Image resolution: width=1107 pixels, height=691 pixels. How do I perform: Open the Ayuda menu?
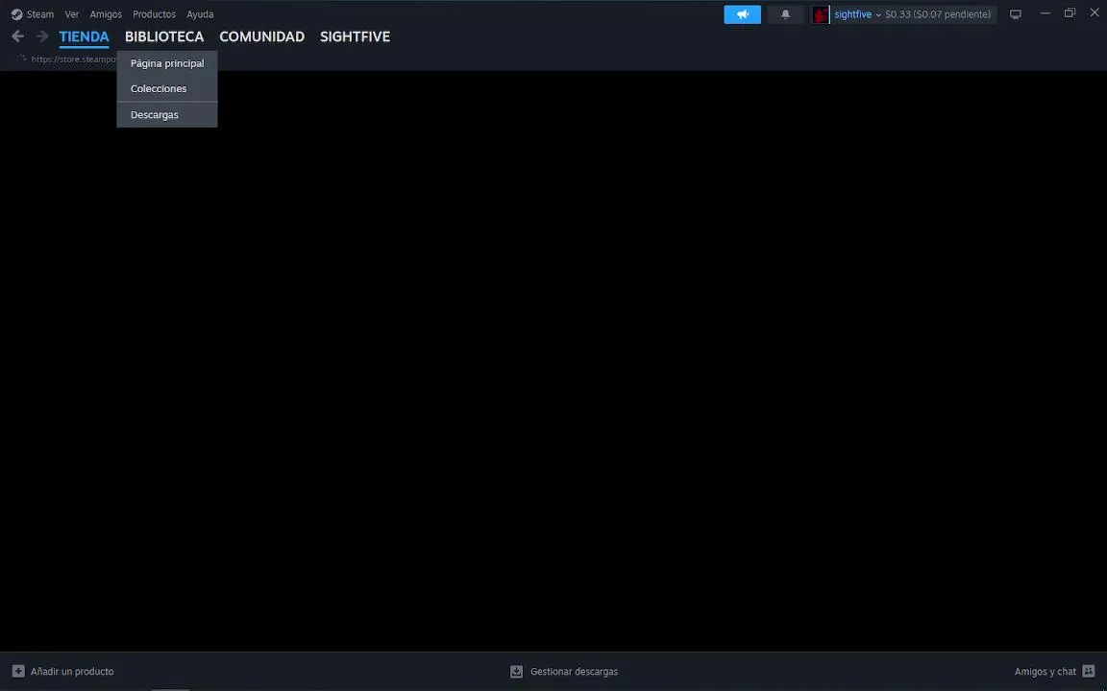200,14
